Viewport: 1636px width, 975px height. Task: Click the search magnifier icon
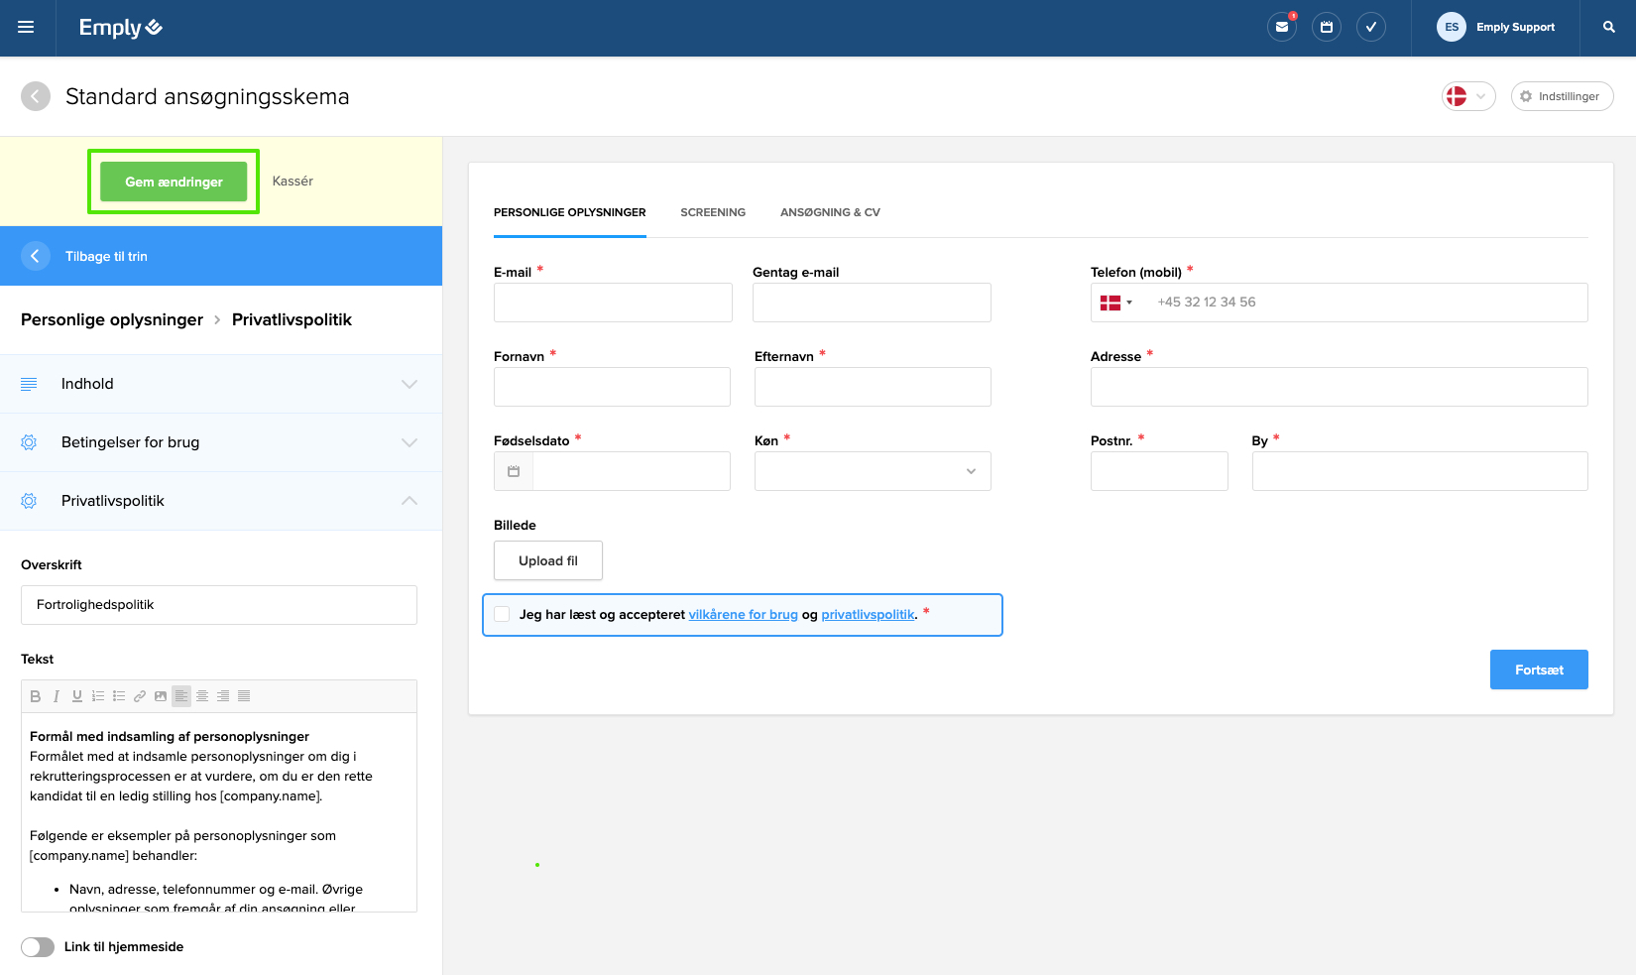1609,27
